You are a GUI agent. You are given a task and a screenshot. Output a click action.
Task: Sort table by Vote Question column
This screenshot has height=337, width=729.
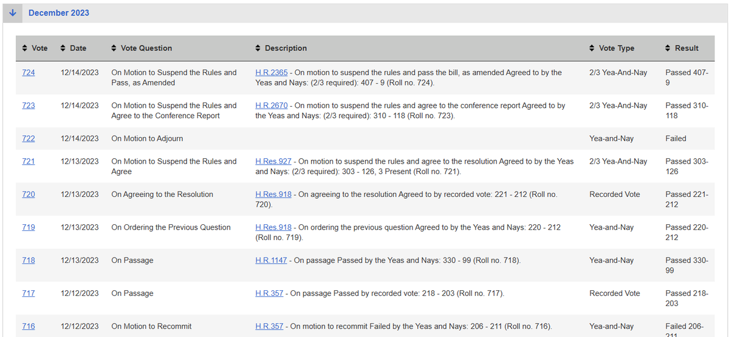click(142, 48)
